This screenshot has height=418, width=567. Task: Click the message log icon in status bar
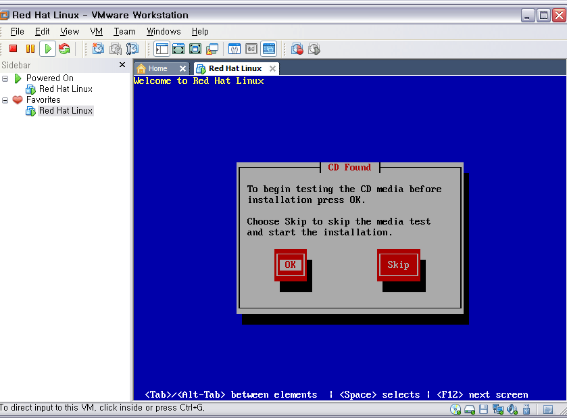tap(548, 409)
